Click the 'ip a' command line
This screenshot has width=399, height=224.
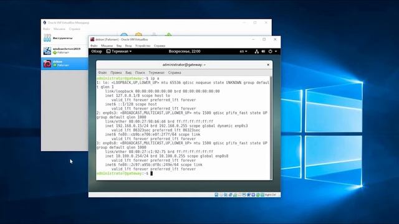point(128,78)
